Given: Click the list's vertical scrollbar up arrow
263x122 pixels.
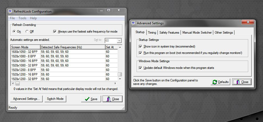Looking at the screenshot, I should pos(120,47).
